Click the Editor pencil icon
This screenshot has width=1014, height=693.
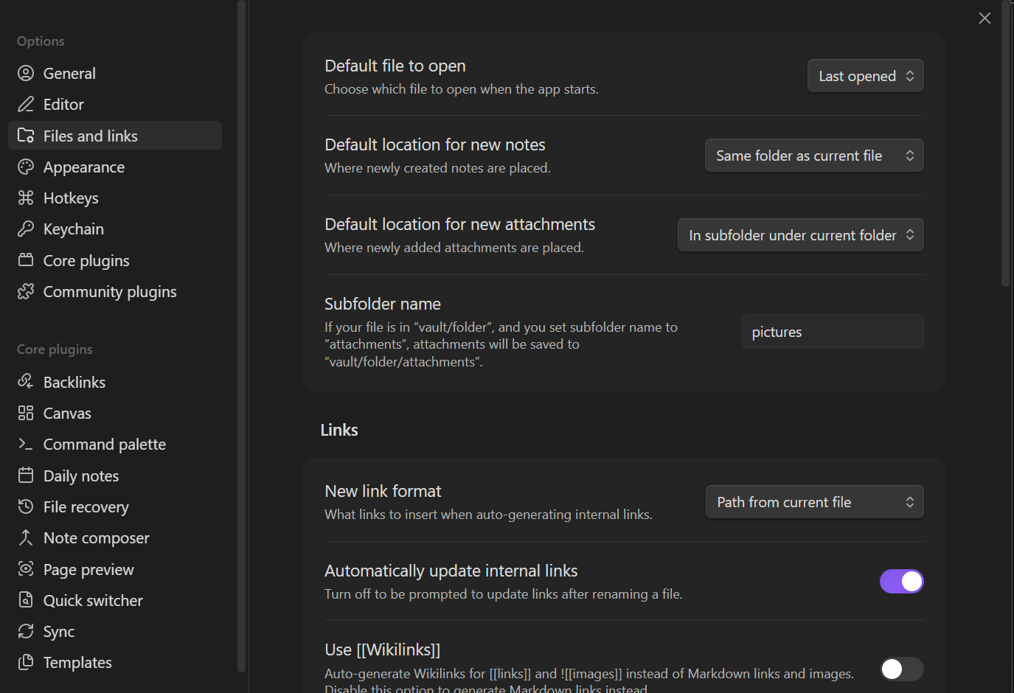(26, 104)
